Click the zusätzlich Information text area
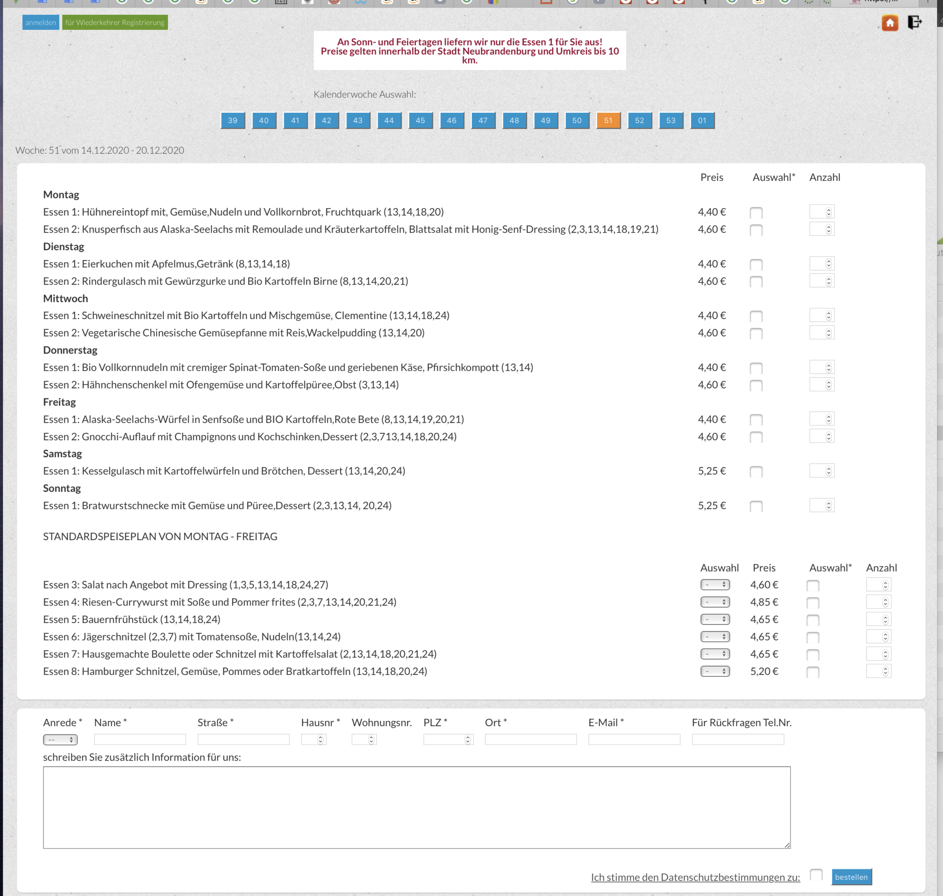This screenshot has height=896, width=943. pos(416,807)
